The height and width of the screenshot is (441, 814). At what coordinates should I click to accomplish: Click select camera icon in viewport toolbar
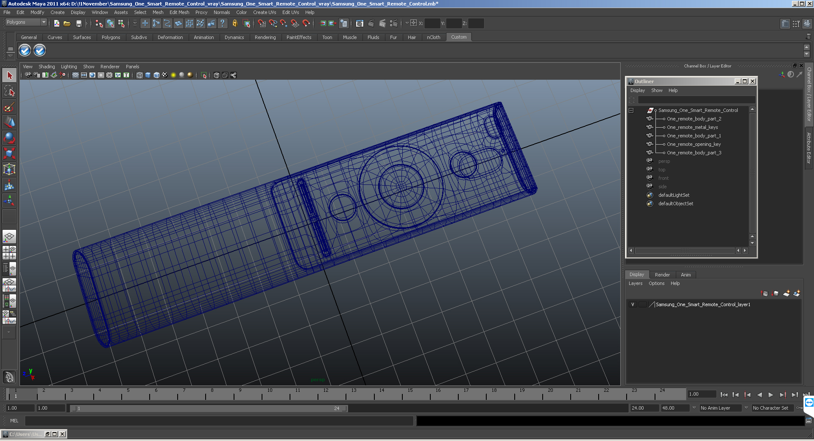click(28, 75)
